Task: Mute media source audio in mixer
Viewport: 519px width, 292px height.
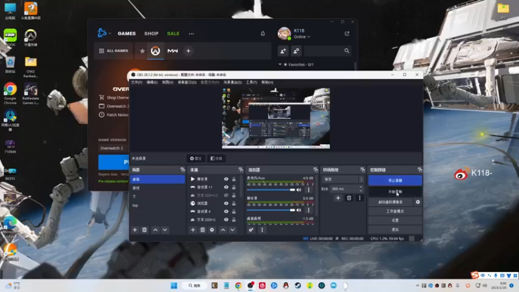Action: (x=299, y=210)
